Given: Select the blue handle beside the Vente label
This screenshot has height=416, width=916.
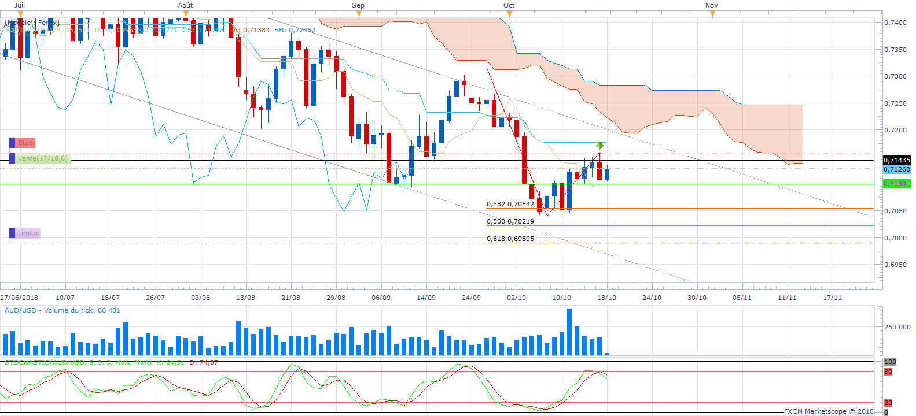Looking at the screenshot, I should click(x=12, y=158).
